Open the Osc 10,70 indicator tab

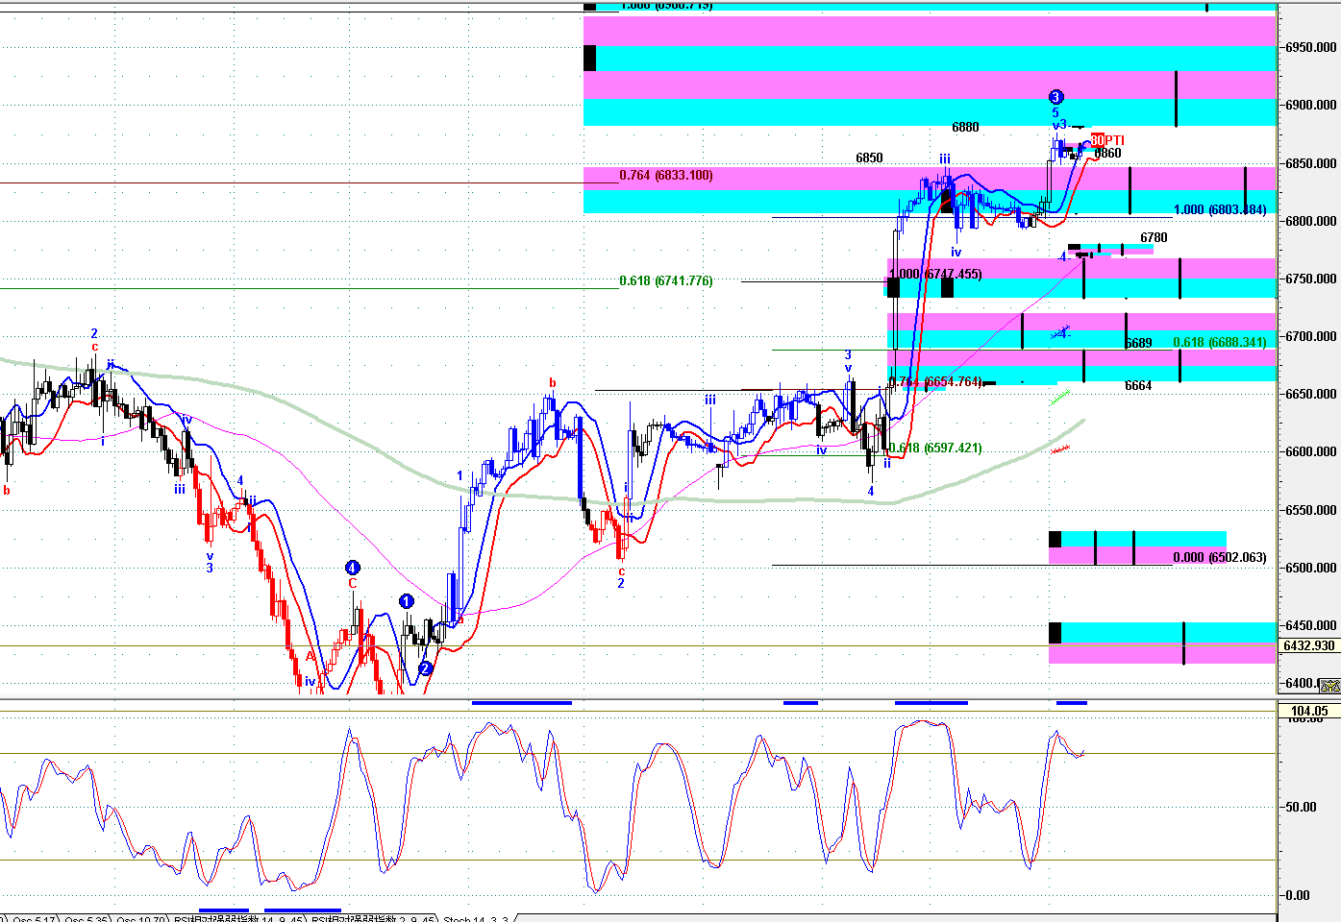tap(139, 919)
